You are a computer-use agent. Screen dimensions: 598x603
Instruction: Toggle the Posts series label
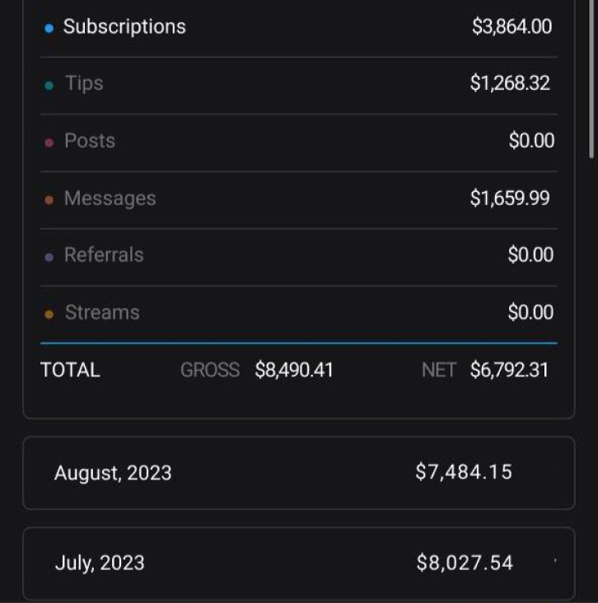90,141
